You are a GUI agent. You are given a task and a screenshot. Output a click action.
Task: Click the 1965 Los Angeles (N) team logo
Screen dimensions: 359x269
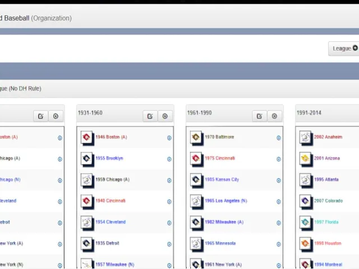[x=196, y=201]
